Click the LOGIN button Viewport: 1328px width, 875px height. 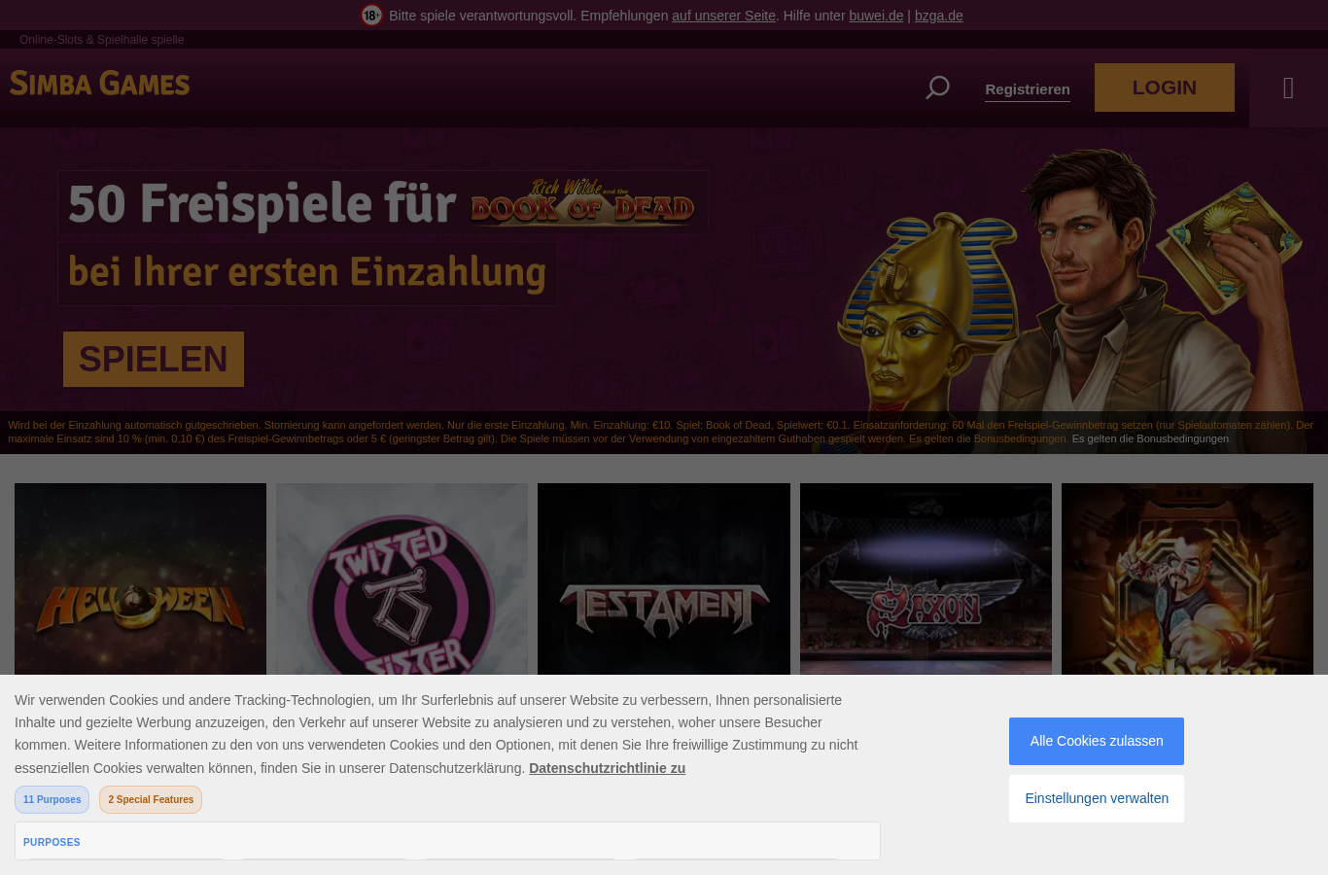tap(1165, 87)
